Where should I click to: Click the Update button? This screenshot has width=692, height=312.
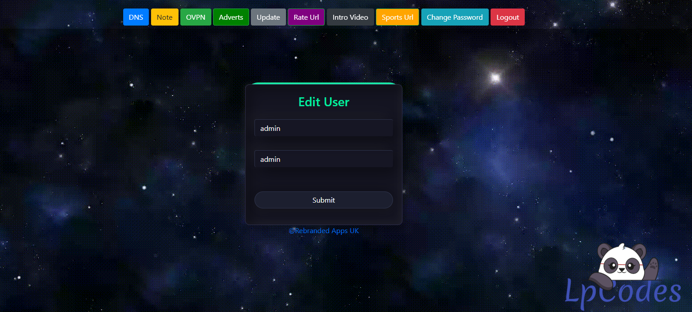point(268,17)
